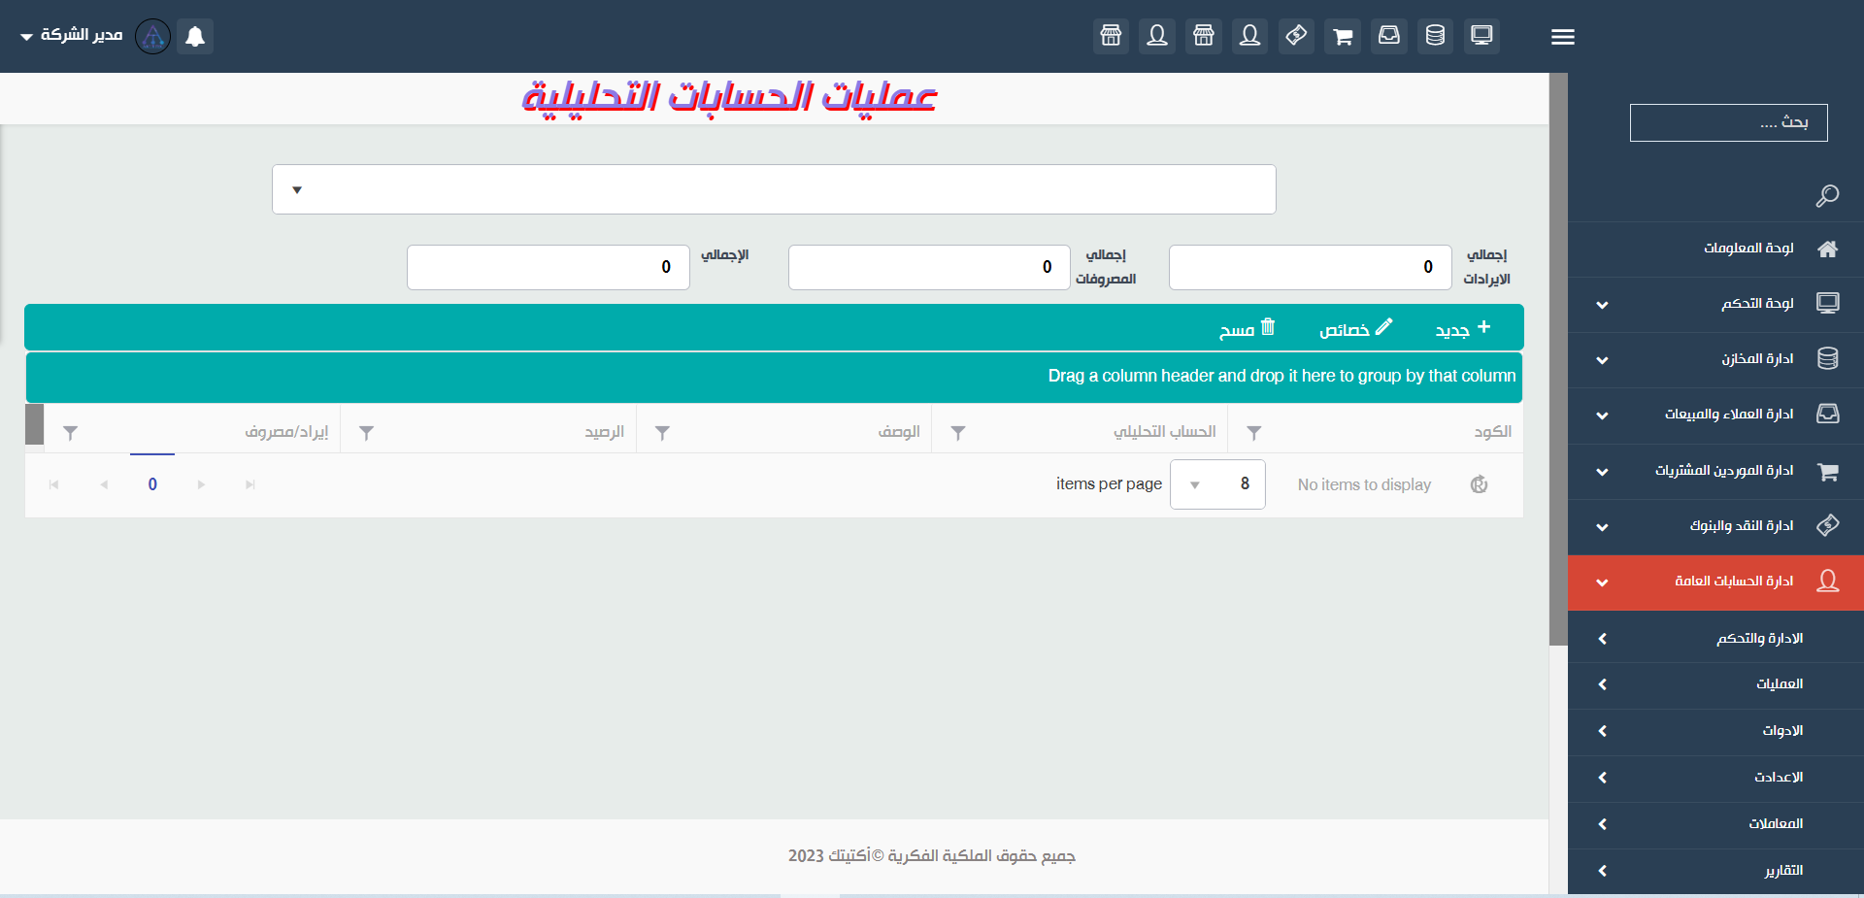Image resolution: width=1864 pixels, height=898 pixels.
Task: Expand ادارة الموردين المشتريات sidebar menu
Action: click(x=1715, y=471)
